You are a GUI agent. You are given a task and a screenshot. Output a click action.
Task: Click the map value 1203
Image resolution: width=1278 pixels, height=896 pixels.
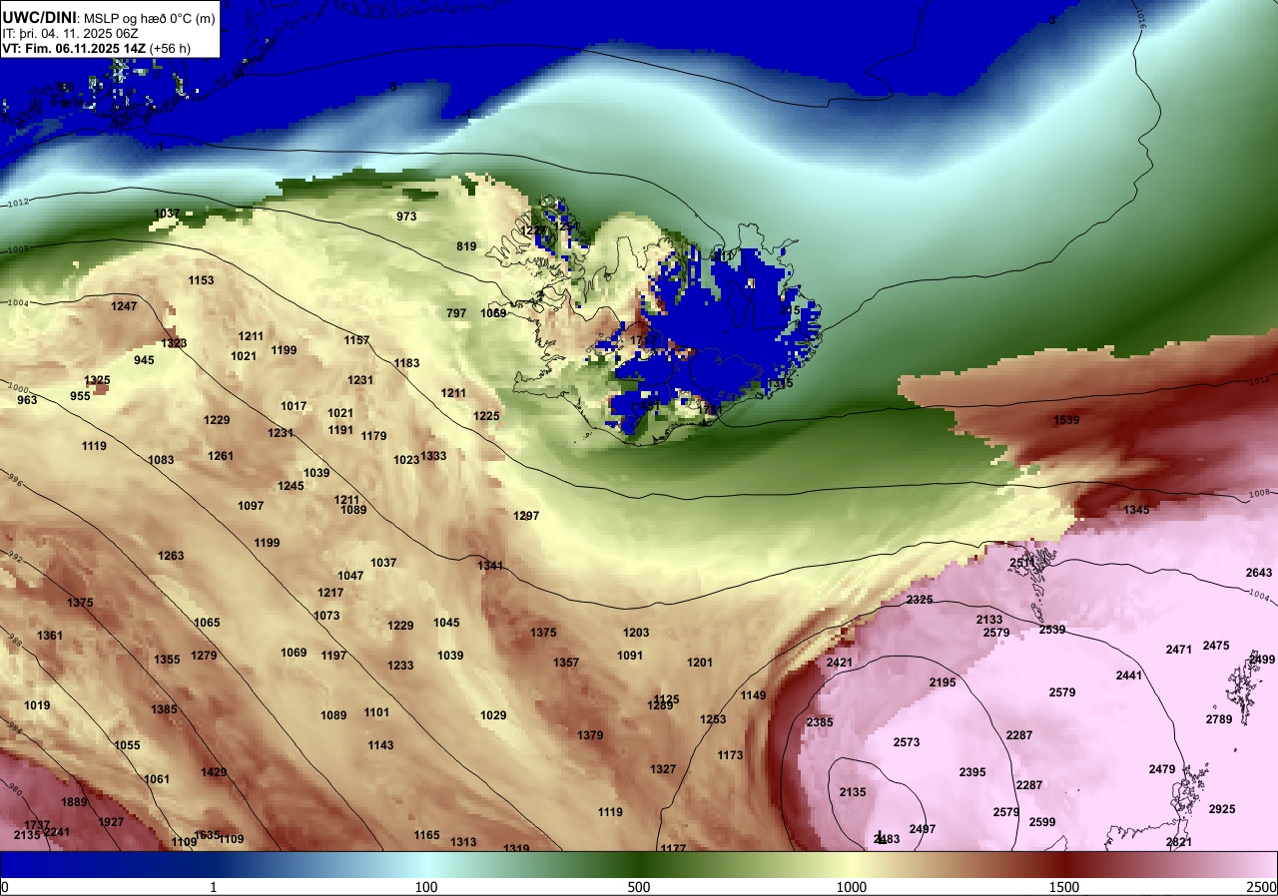pyautogui.click(x=636, y=633)
